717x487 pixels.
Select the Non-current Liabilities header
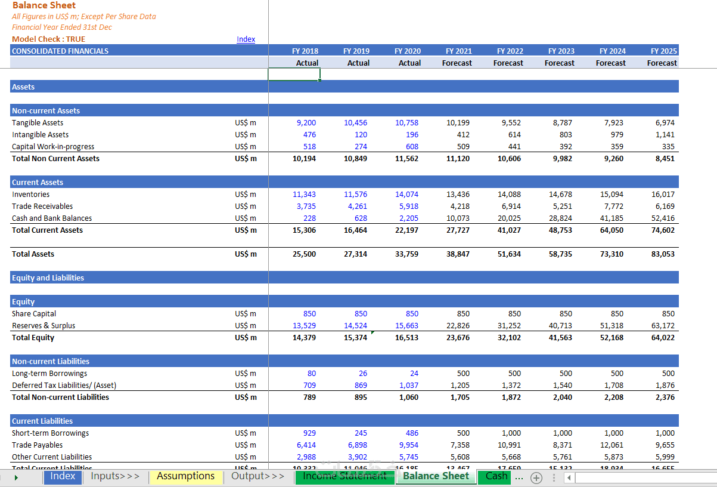tap(51, 362)
